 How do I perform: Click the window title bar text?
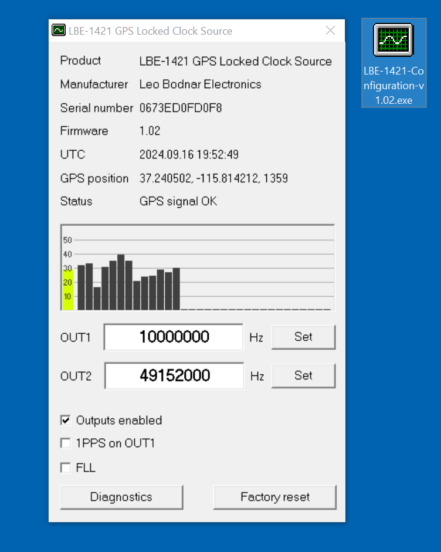tap(150, 31)
